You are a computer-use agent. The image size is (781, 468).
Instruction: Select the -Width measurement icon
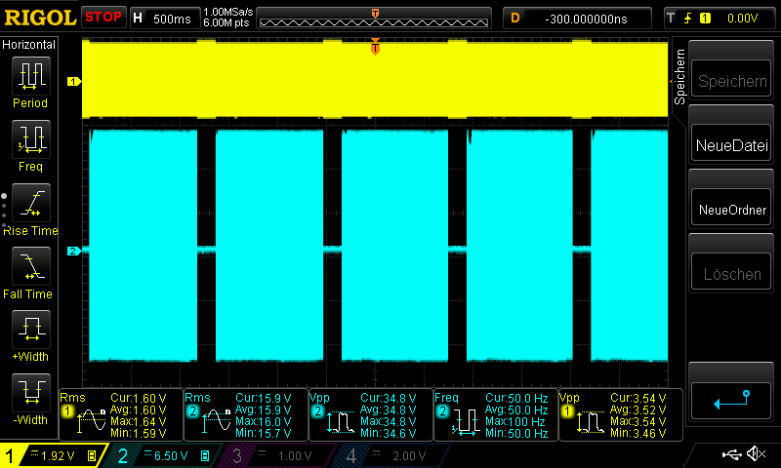coord(31,392)
